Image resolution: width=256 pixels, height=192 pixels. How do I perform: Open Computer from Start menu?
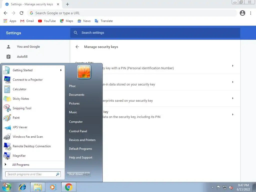[x=76, y=122]
